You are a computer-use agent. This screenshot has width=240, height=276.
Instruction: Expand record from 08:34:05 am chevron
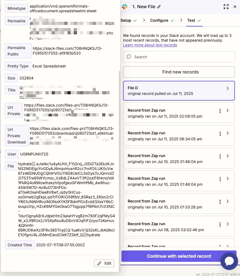coord(228,133)
